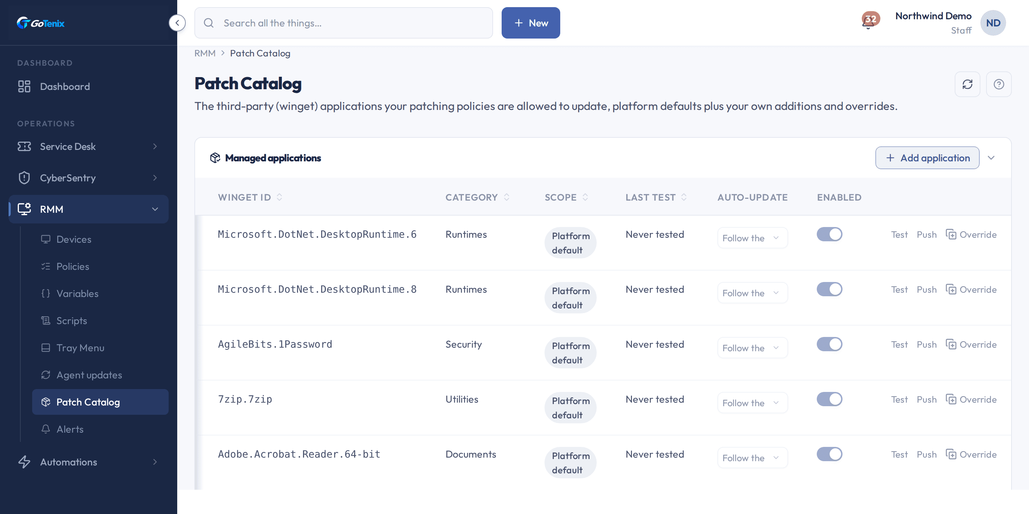The image size is (1029, 514).
Task: Open Scripts in the RMM menu
Action: tap(100, 321)
